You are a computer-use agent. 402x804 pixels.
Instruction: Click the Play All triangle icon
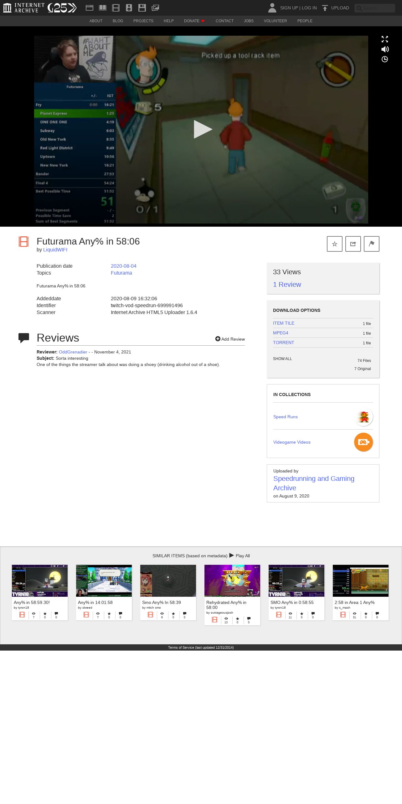tap(232, 555)
